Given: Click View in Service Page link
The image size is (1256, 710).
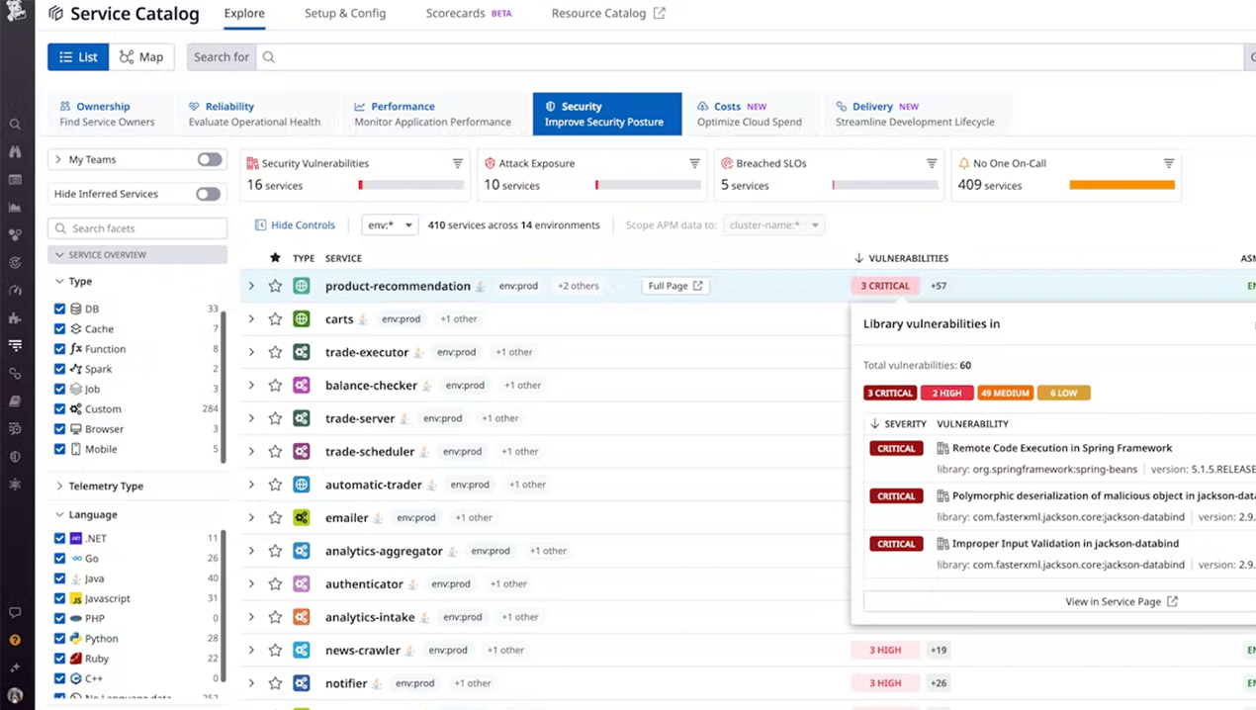Looking at the screenshot, I should (1121, 601).
